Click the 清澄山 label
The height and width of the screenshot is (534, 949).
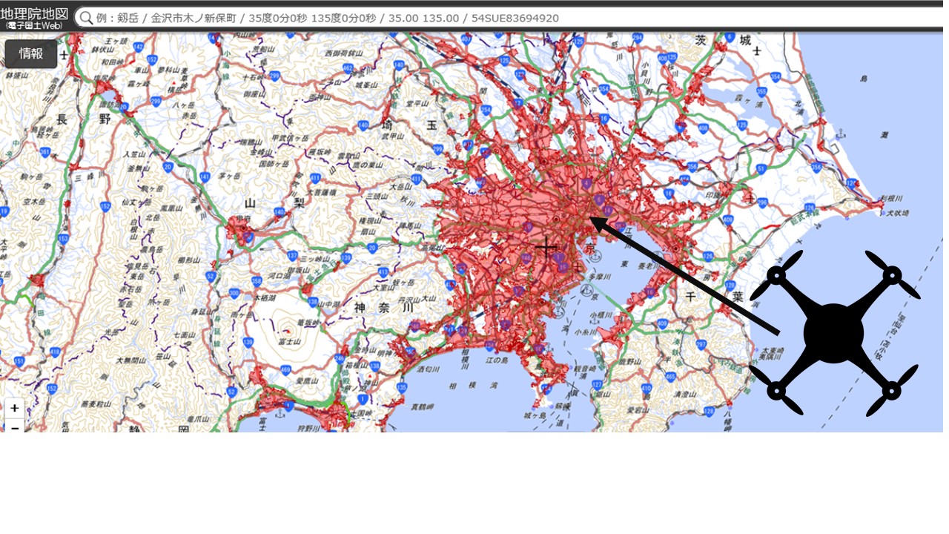tap(685, 395)
